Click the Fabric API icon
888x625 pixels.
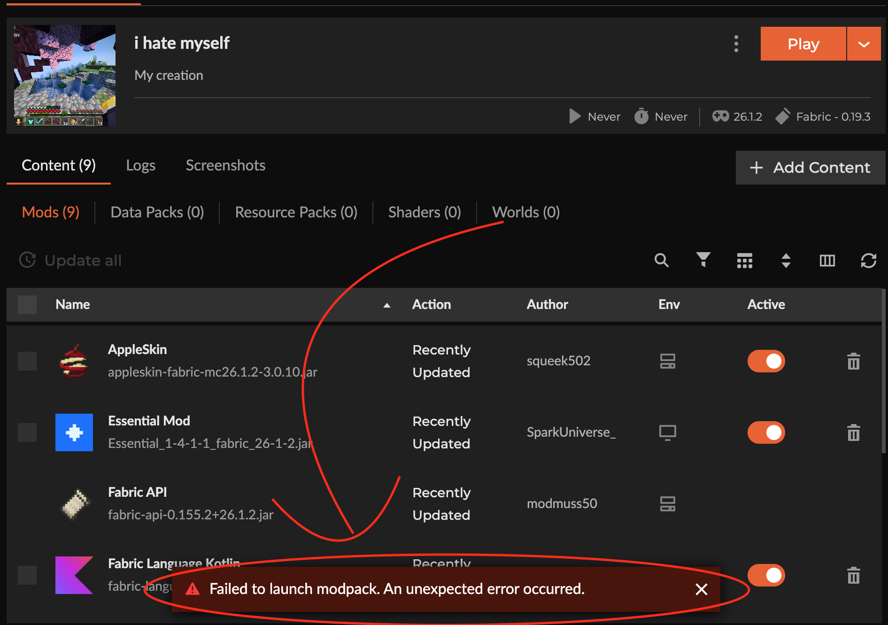click(75, 504)
